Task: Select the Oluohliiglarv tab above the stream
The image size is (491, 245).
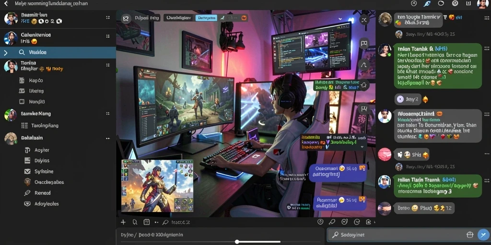Action: coord(178,18)
